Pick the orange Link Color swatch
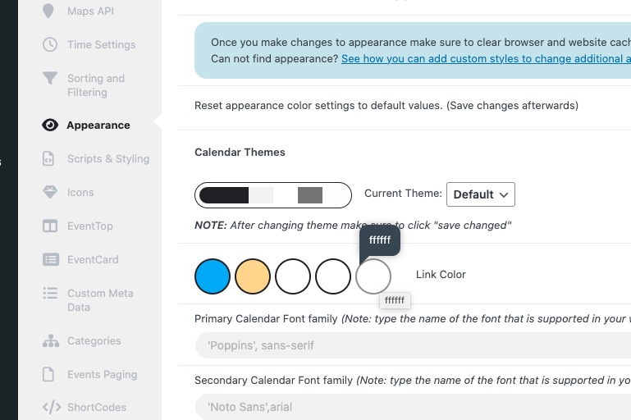 point(253,276)
